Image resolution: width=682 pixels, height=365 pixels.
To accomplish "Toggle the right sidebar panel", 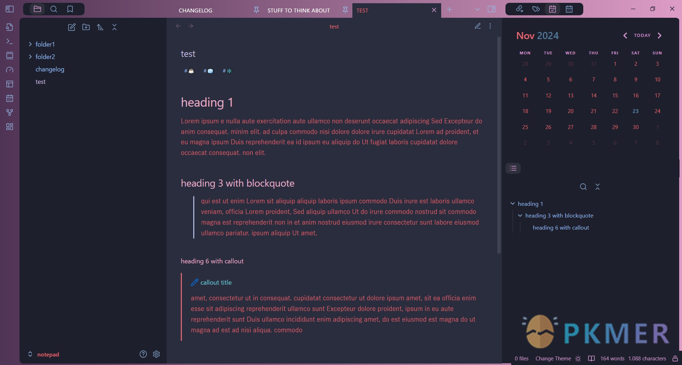I will (x=492, y=9).
